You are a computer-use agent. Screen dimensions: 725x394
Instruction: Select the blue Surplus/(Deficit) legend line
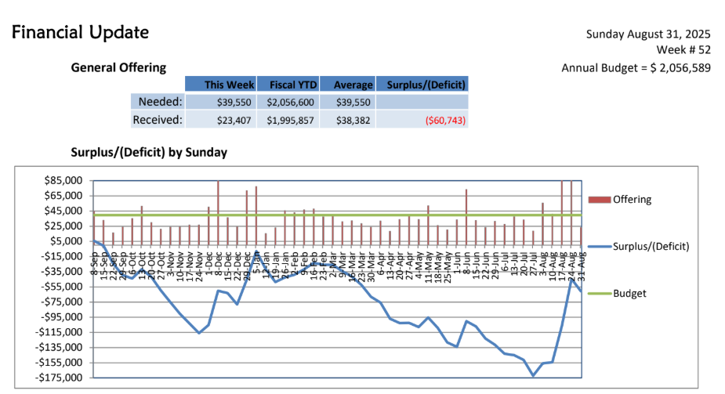coord(598,246)
